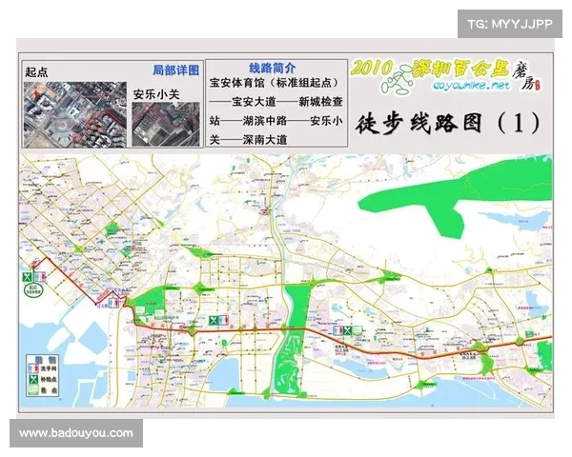Click the restroom icon next to the start point
The image size is (572, 457).
pos(40,277)
